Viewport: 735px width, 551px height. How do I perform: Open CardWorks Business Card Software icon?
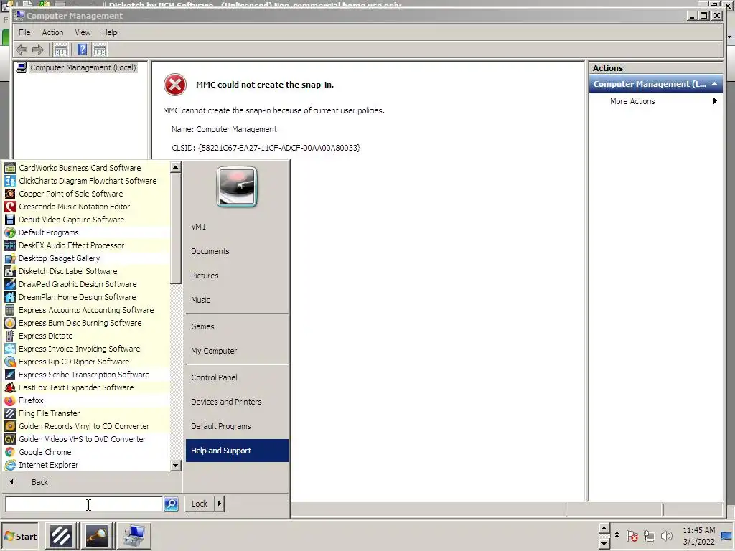coord(10,168)
